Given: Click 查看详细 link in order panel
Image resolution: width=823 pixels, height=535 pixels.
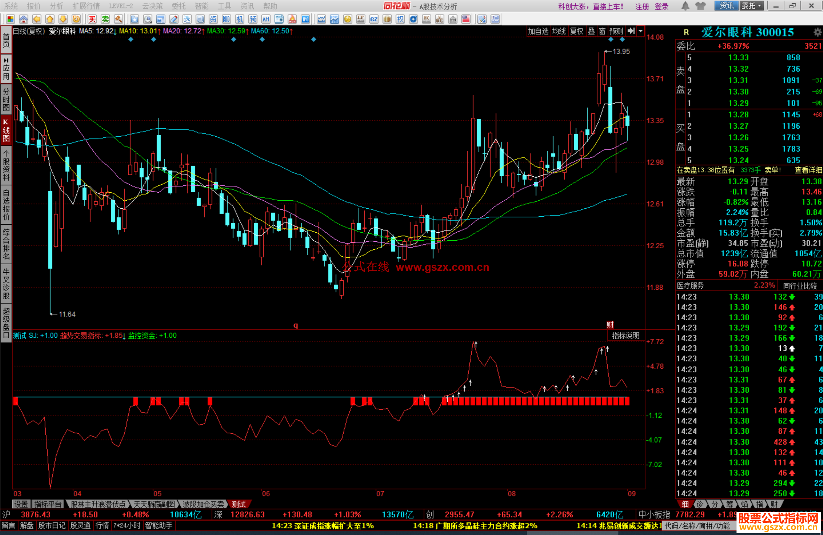Looking at the screenshot, I should [x=808, y=170].
